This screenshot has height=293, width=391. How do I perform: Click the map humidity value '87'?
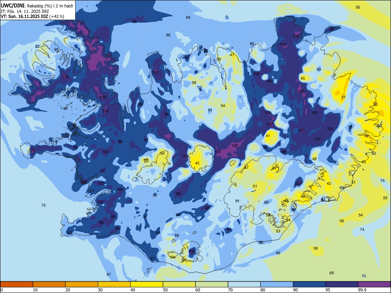[x=109, y=274]
